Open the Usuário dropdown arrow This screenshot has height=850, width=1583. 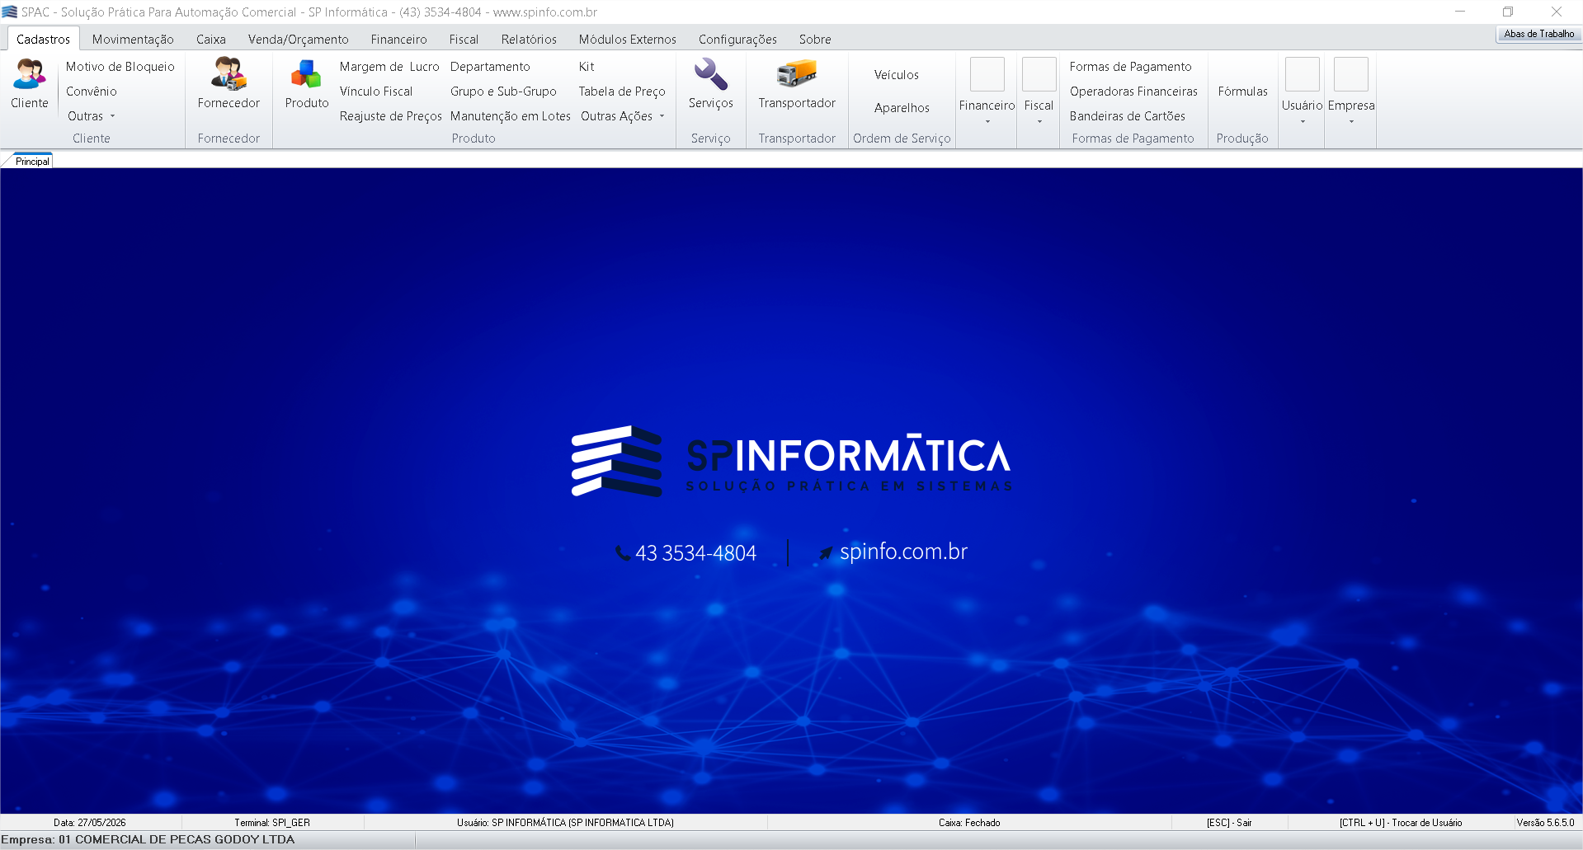click(x=1302, y=122)
